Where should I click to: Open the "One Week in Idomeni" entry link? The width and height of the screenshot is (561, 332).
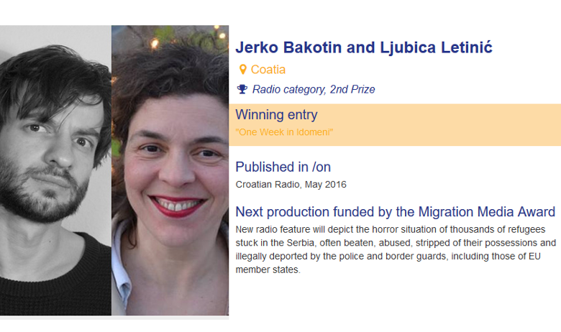point(284,132)
